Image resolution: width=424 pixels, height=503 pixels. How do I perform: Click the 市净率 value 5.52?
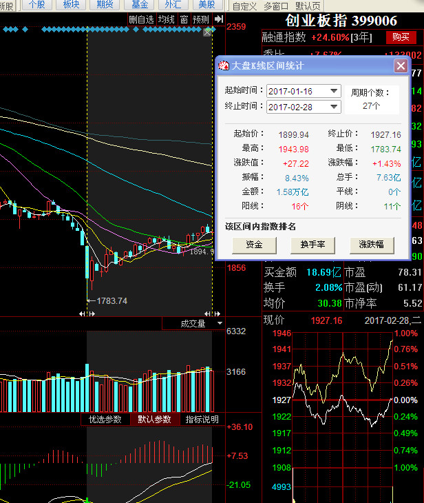coord(414,303)
